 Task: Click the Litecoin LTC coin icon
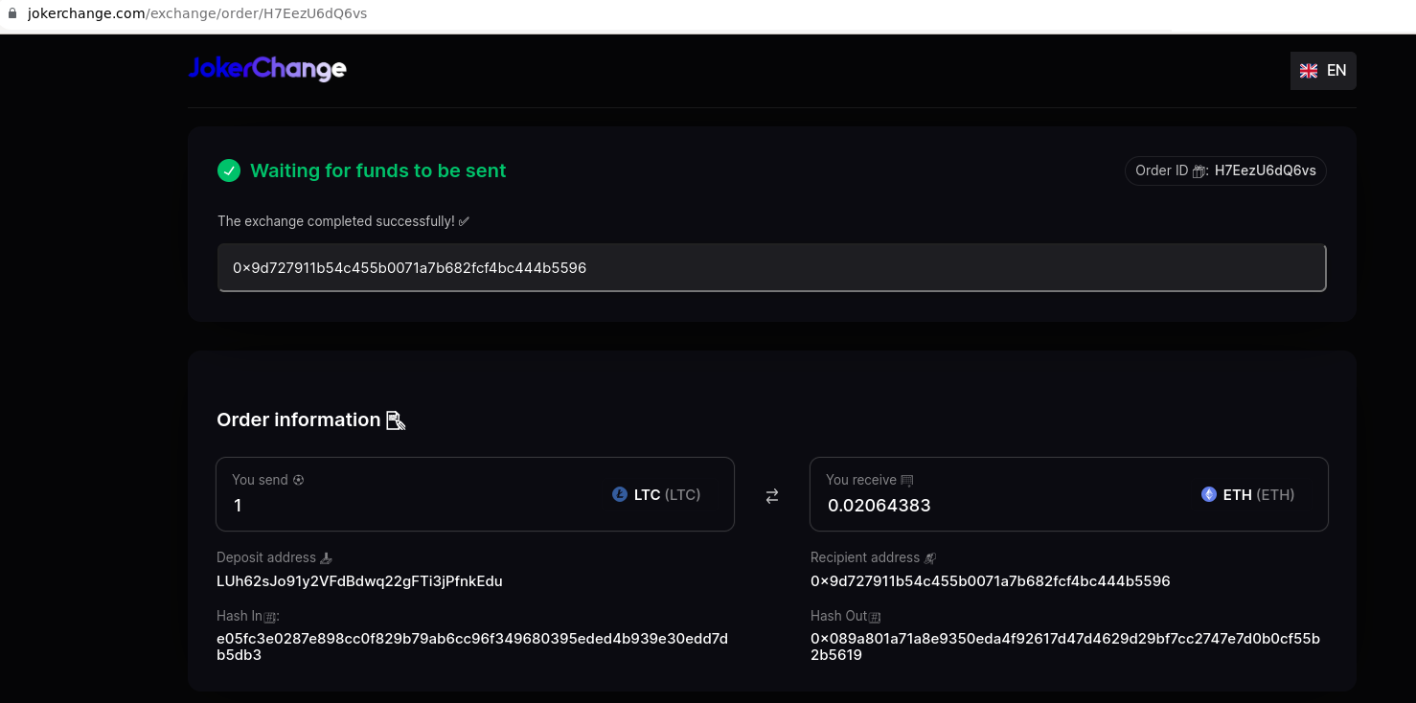coord(620,495)
